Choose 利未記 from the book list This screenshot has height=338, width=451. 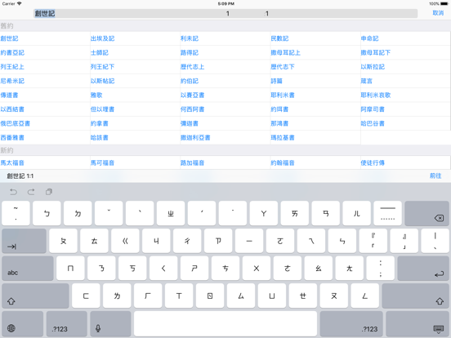click(x=190, y=38)
